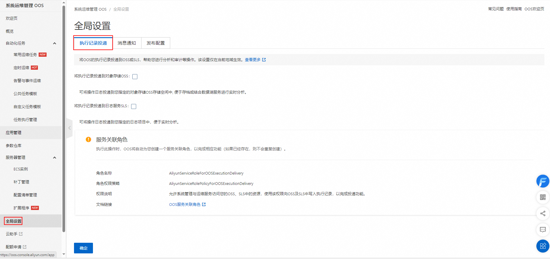Screen dimensions: 550x259
Task: Enable delivery to object storage OSS checkbox
Action: tap(135, 77)
